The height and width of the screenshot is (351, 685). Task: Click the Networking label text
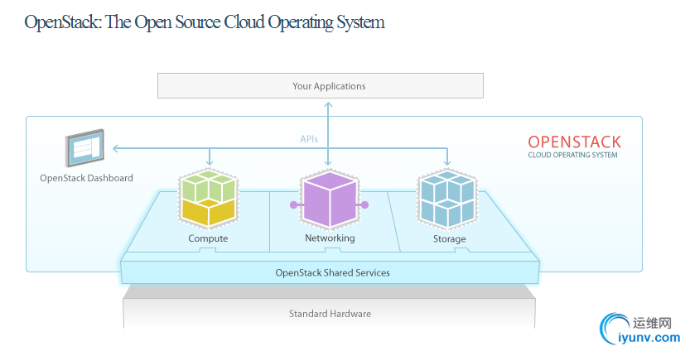tap(330, 238)
